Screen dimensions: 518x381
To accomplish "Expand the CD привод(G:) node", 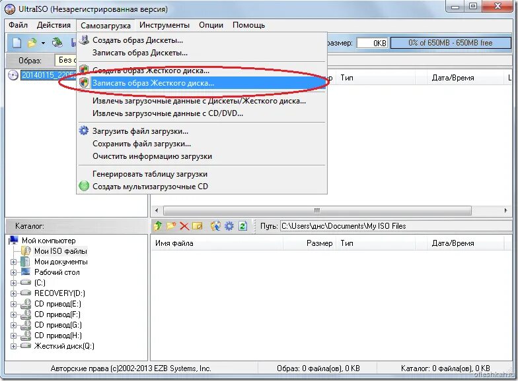I will pyautogui.click(x=13, y=326).
